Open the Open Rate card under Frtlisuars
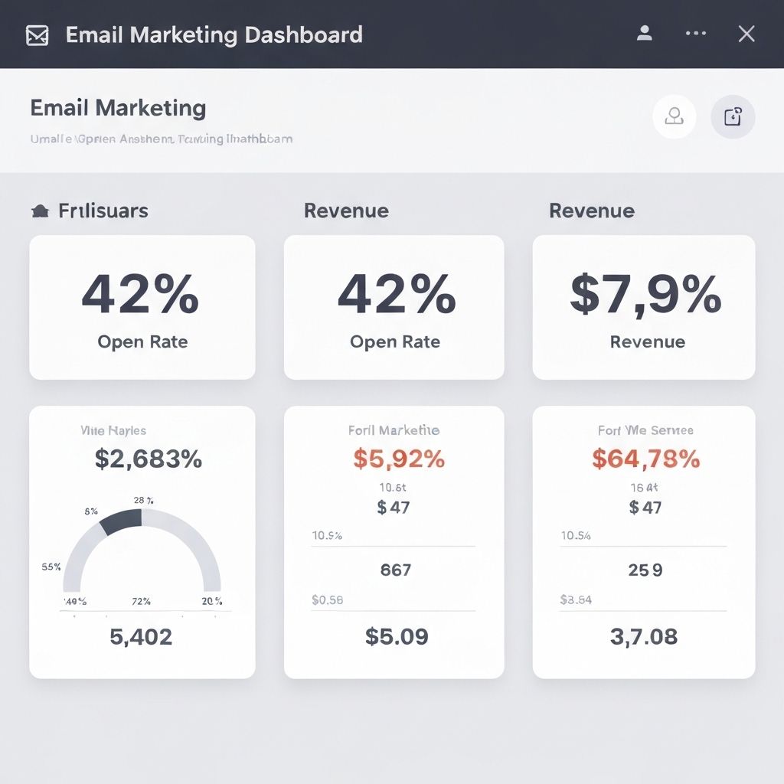 [142, 307]
